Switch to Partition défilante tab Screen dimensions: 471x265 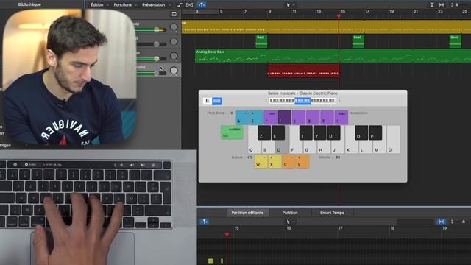[247, 213]
